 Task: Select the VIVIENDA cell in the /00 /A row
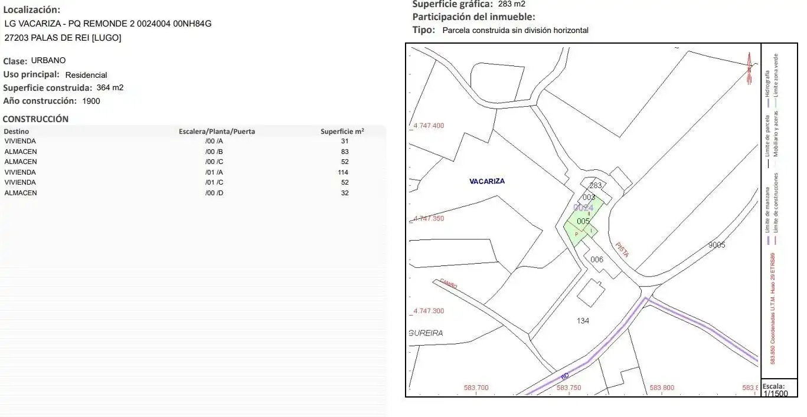coord(20,142)
